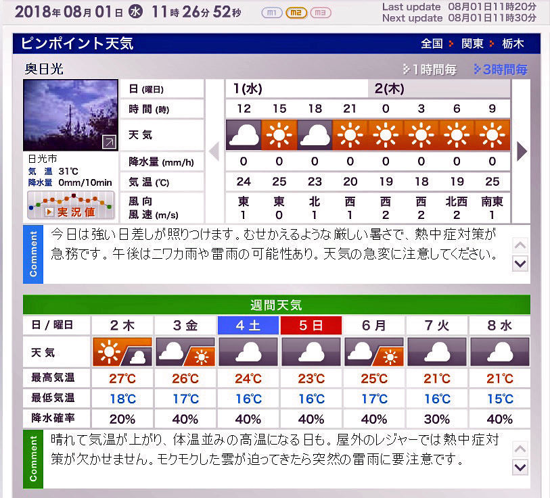Viewport: 550px width, 498px height.
Task: Click the 日光市 webcam thumbnail
Action: click(70, 113)
